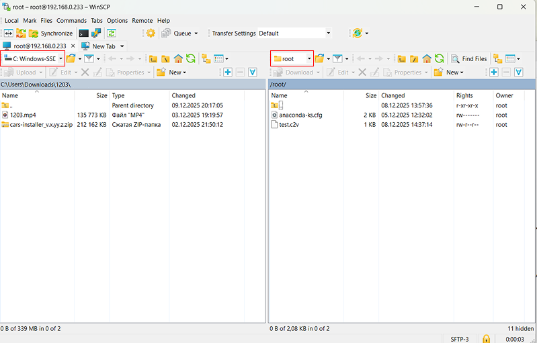Open the Remote menu
This screenshot has height=343, width=537.
(x=142, y=21)
